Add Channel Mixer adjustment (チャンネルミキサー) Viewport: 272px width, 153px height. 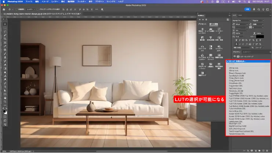202,57
